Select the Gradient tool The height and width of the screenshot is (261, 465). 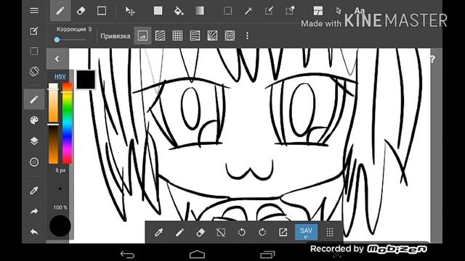click(x=200, y=11)
